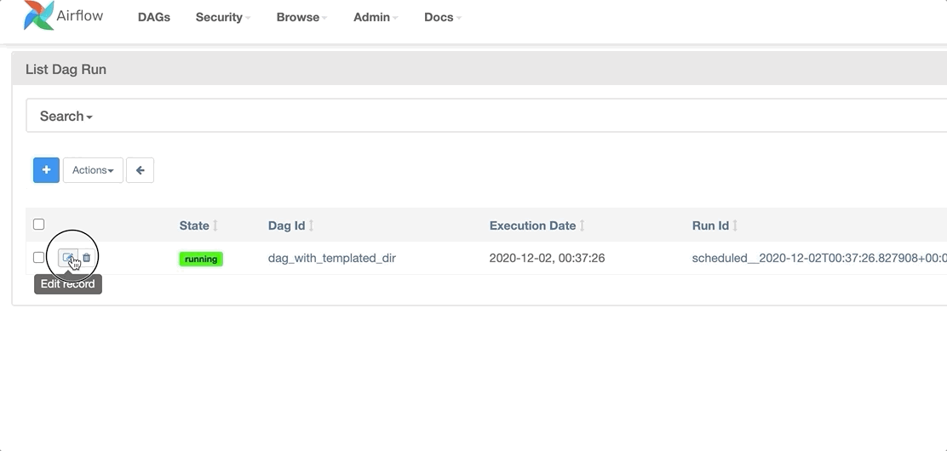The height and width of the screenshot is (451, 947).
Task: Click the blue plus add record button
Action: pos(47,170)
